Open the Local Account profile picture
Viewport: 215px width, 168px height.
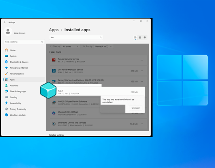tap(8, 31)
